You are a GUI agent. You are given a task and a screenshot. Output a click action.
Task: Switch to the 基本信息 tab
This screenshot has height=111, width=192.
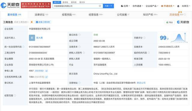14,15
